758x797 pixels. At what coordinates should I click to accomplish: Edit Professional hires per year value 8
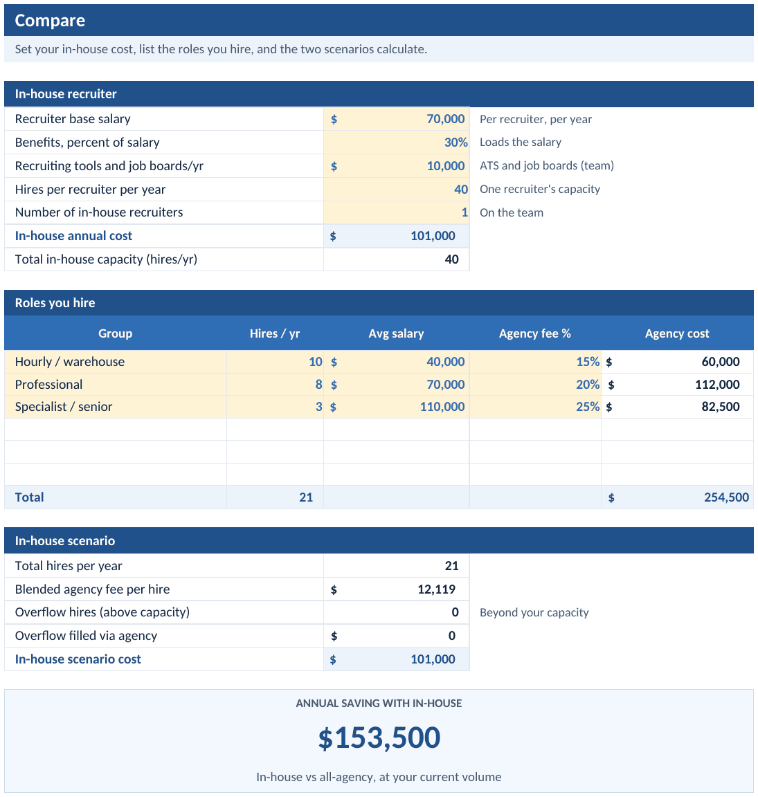coord(275,385)
